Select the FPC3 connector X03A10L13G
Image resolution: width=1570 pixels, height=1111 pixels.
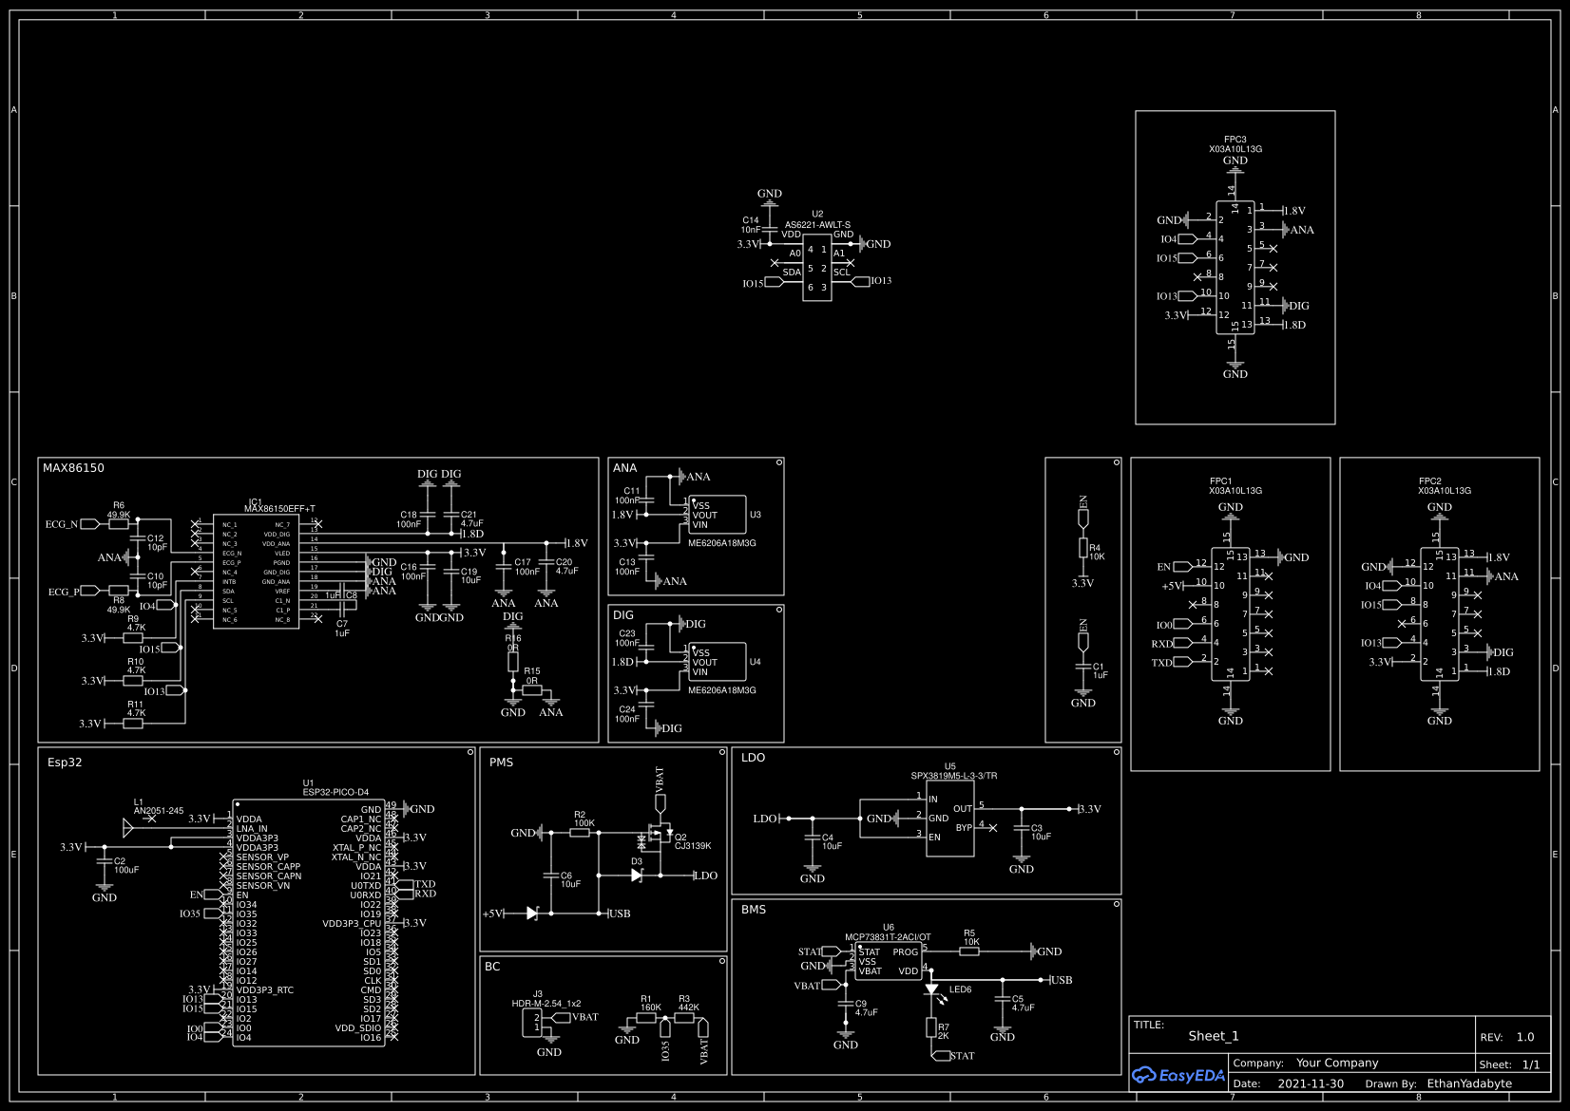[x=1234, y=266]
